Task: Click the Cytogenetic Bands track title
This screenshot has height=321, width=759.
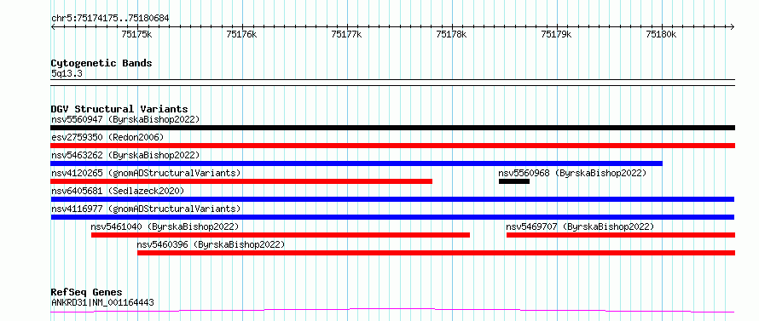Action: pos(101,63)
